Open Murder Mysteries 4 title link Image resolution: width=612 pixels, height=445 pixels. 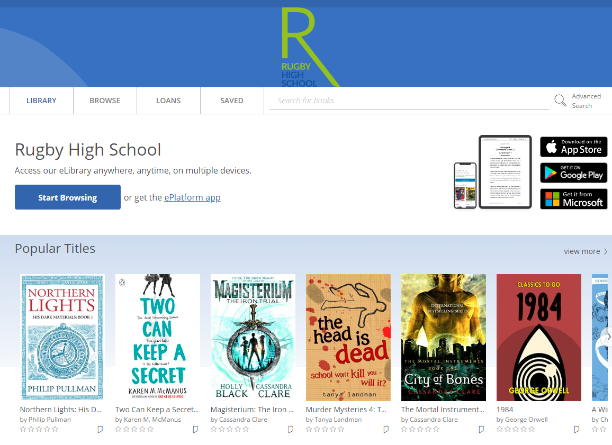(346, 410)
